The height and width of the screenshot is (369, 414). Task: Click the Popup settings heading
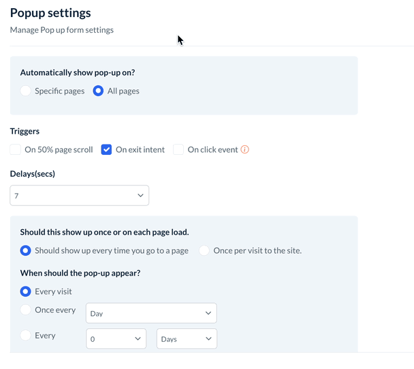point(50,13)
